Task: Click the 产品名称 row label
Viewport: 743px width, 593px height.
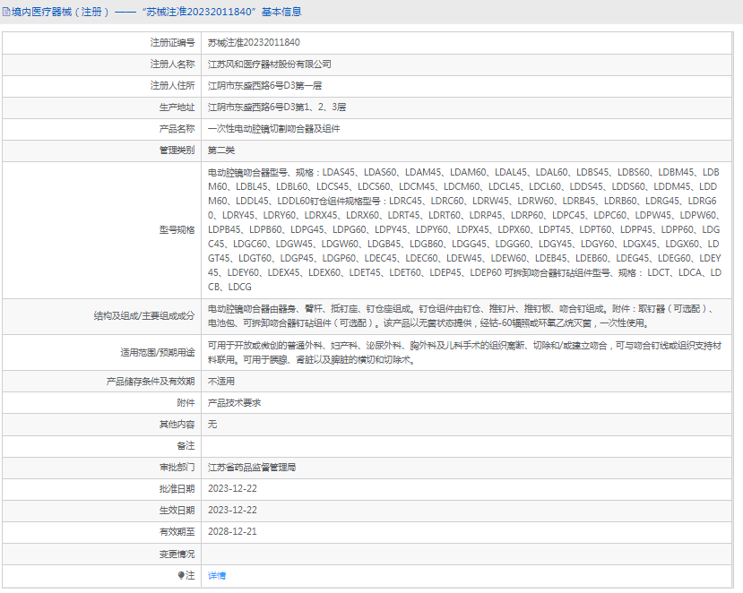Action: click(177, 129)
